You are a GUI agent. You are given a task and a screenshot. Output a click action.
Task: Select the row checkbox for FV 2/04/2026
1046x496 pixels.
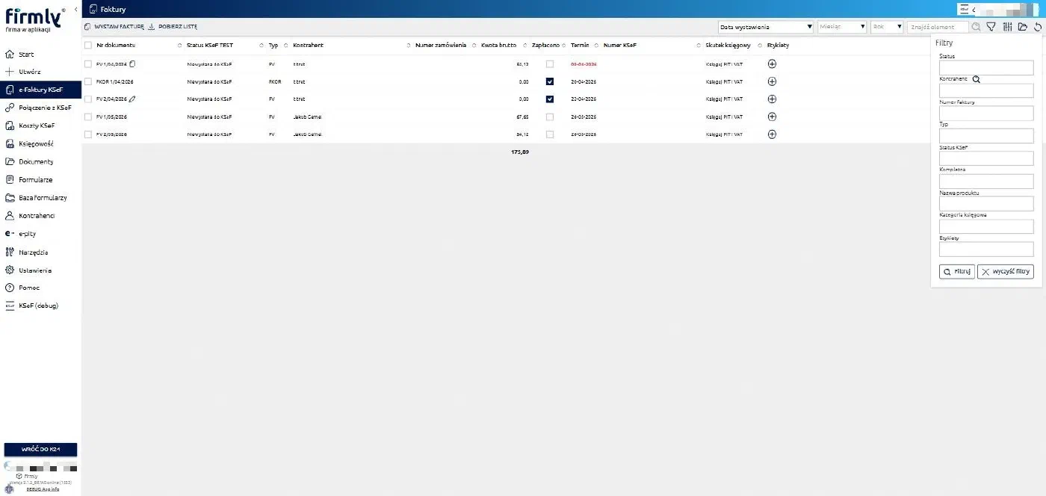coord(88,99)
